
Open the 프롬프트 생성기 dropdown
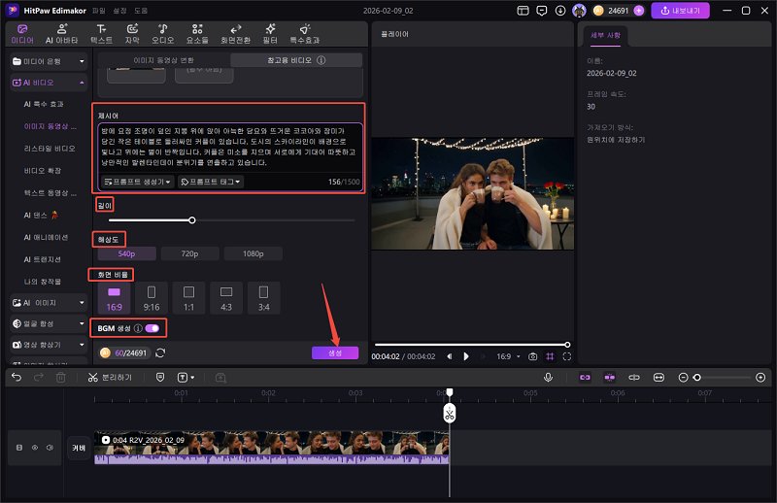tap(137, 182)
